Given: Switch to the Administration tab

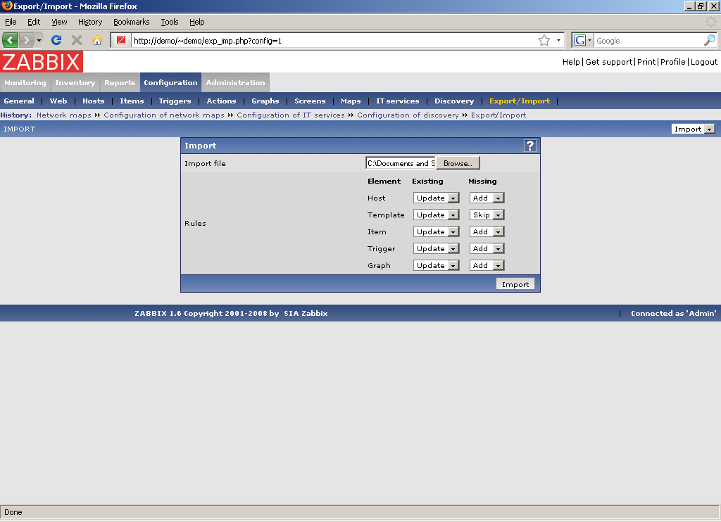Looking at the screenshot, I should (235, 83).
